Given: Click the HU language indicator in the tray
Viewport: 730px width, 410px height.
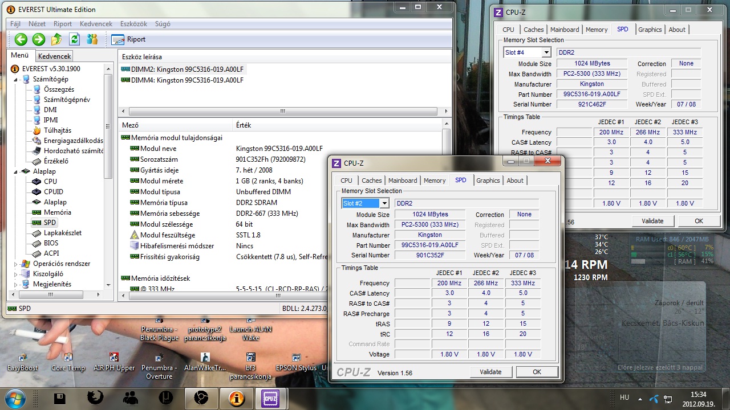Looking at the screenshot, I should point(624,397).
